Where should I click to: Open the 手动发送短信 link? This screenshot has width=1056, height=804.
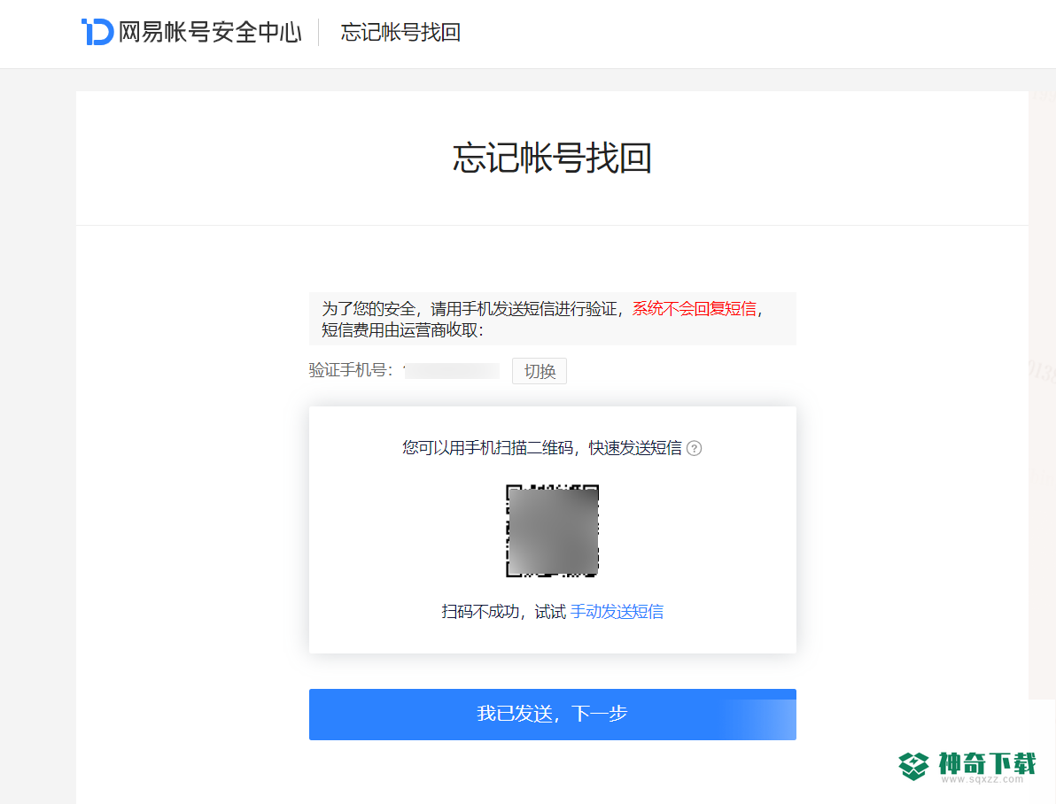[617, 612]
